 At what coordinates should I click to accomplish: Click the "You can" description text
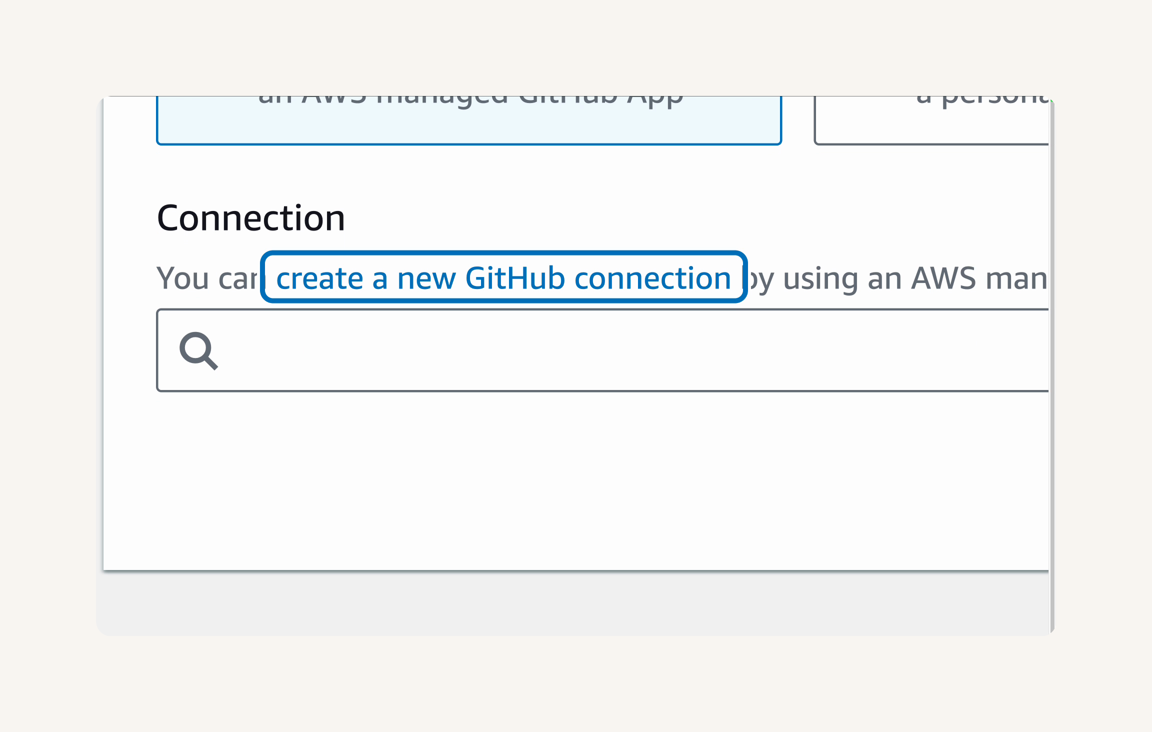pyautogui.click(x=208, y=278)
